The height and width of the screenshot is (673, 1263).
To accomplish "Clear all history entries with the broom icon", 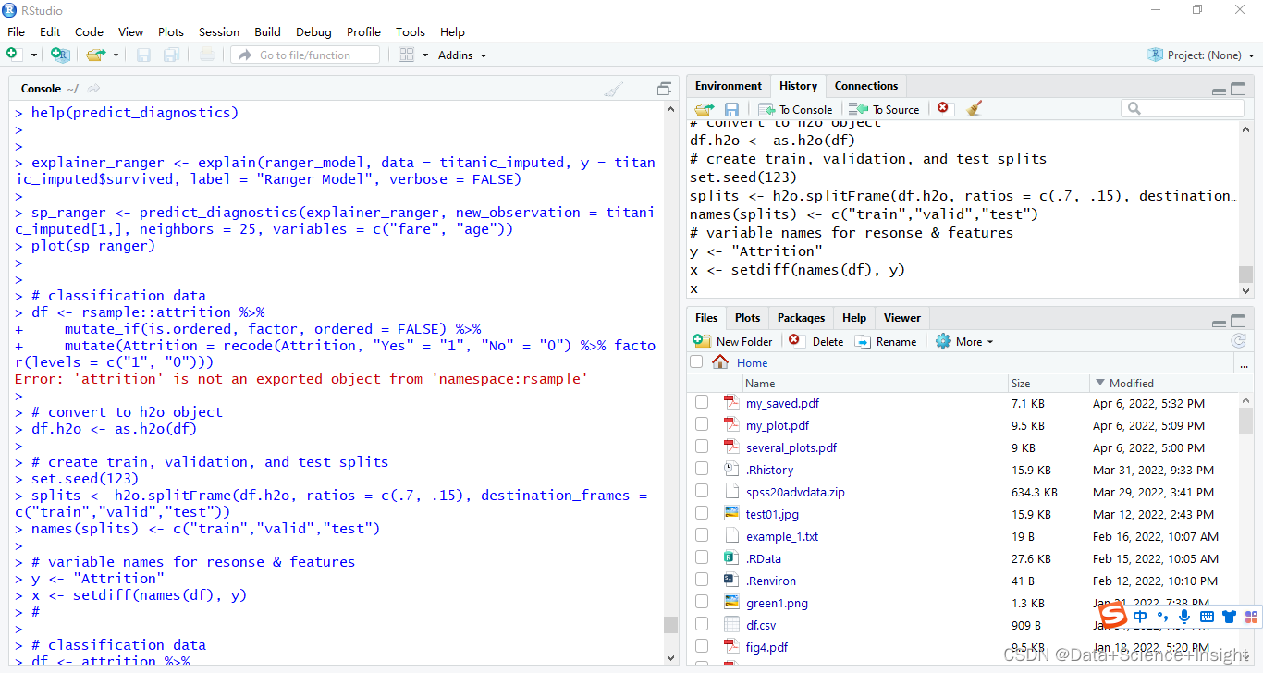I will pyautogui.click(x=974, y=108).
